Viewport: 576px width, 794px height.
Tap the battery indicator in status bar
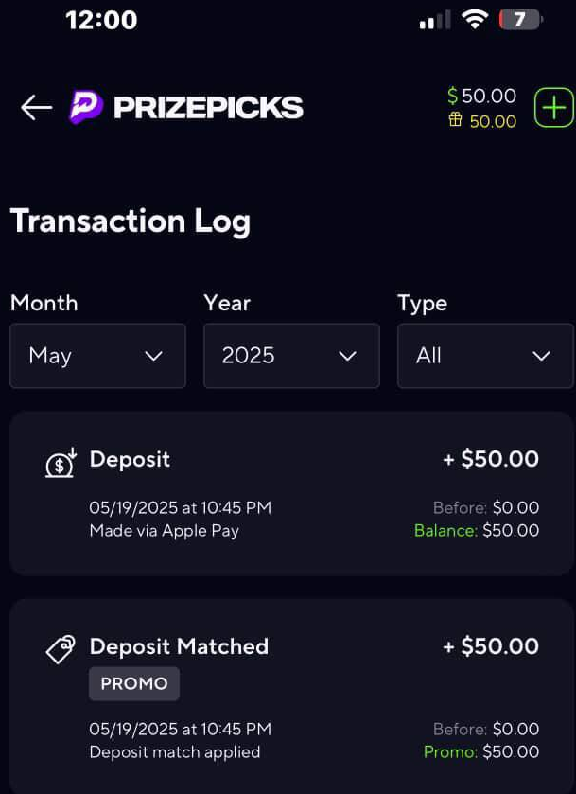point(520,20)
